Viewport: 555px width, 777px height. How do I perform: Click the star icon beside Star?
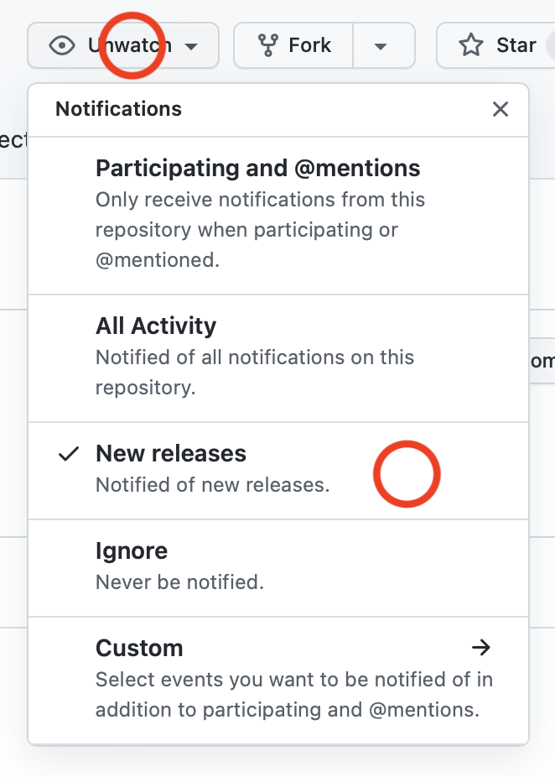pos(471,45)
